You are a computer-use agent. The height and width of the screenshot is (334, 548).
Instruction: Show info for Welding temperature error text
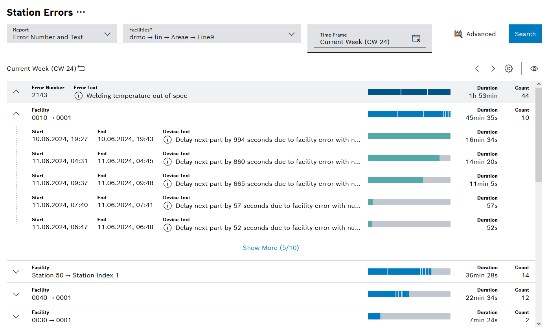(79, 96)
